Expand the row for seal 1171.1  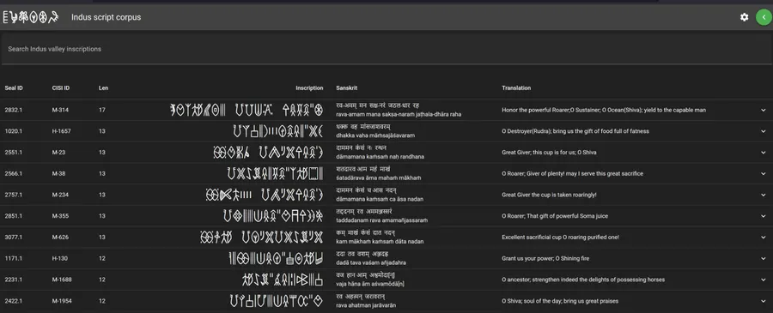coord(764,258)
